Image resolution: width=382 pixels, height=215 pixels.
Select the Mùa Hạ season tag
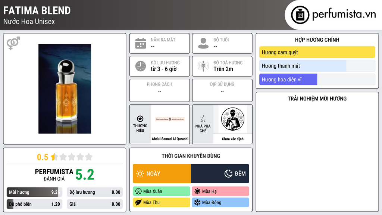click(x=220, y=191)
